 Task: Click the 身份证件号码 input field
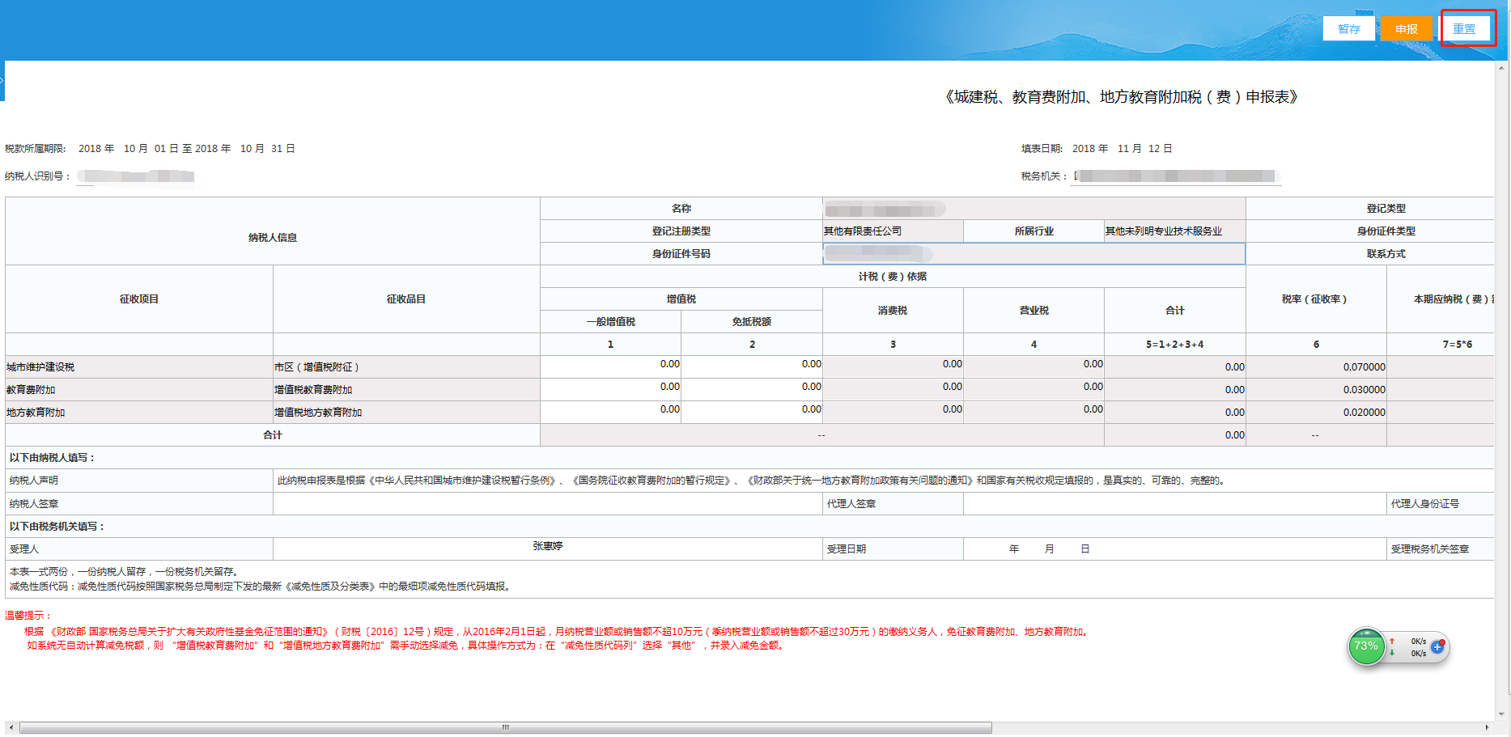(x=1034, y=253)
